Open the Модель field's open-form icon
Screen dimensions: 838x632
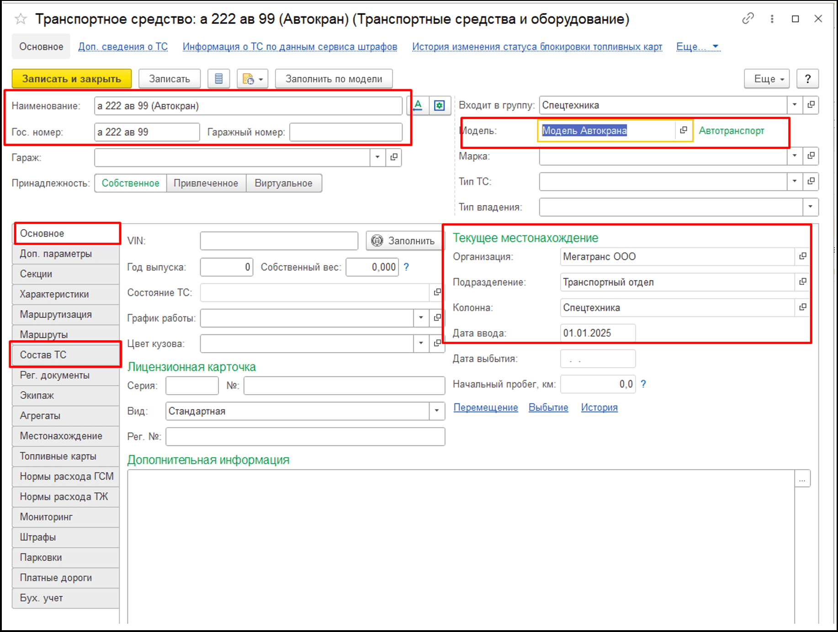[x=683, y=130]
